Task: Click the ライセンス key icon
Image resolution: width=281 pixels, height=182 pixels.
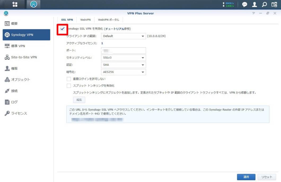Action: (7, 113)
